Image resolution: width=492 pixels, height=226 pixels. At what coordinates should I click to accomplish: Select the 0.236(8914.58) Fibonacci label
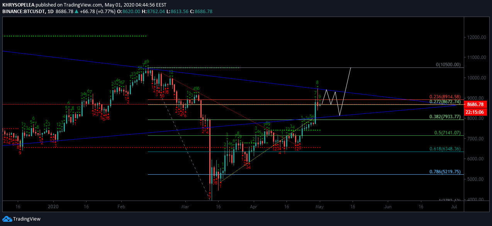pos(445,97)
